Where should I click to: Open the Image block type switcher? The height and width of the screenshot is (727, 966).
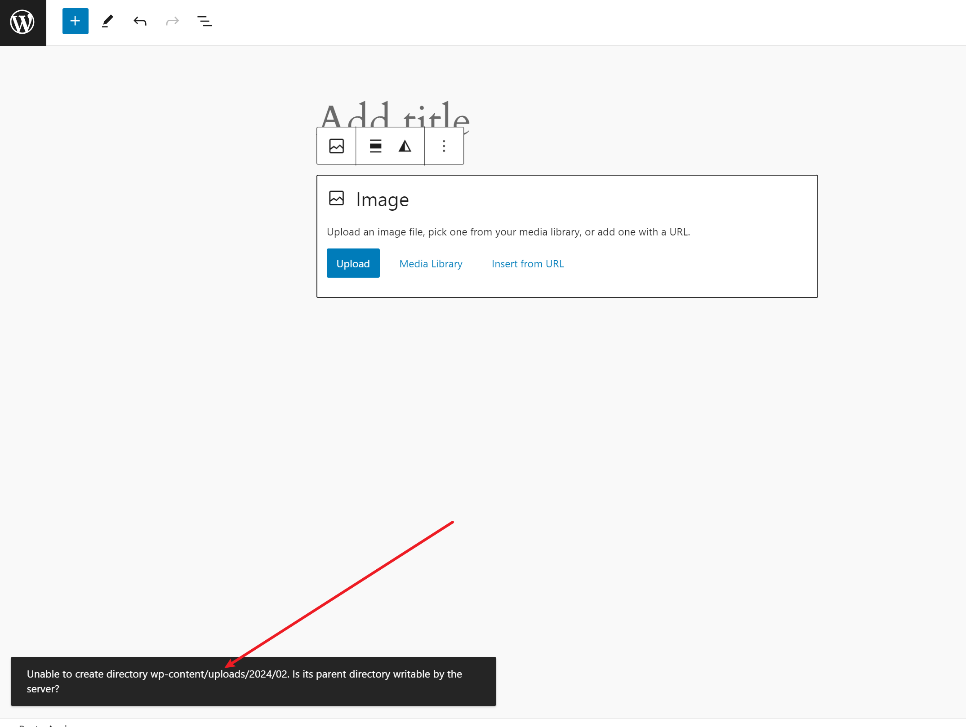(x=336, y=146)
